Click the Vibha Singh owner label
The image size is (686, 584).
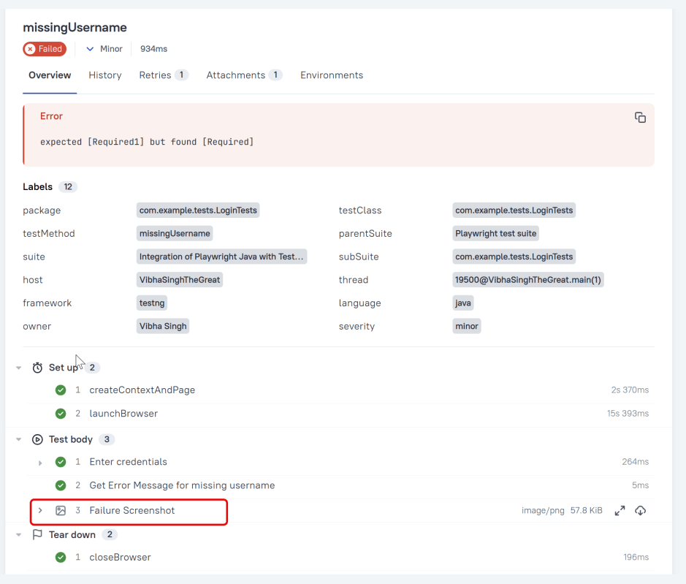[x=163, y=326]
